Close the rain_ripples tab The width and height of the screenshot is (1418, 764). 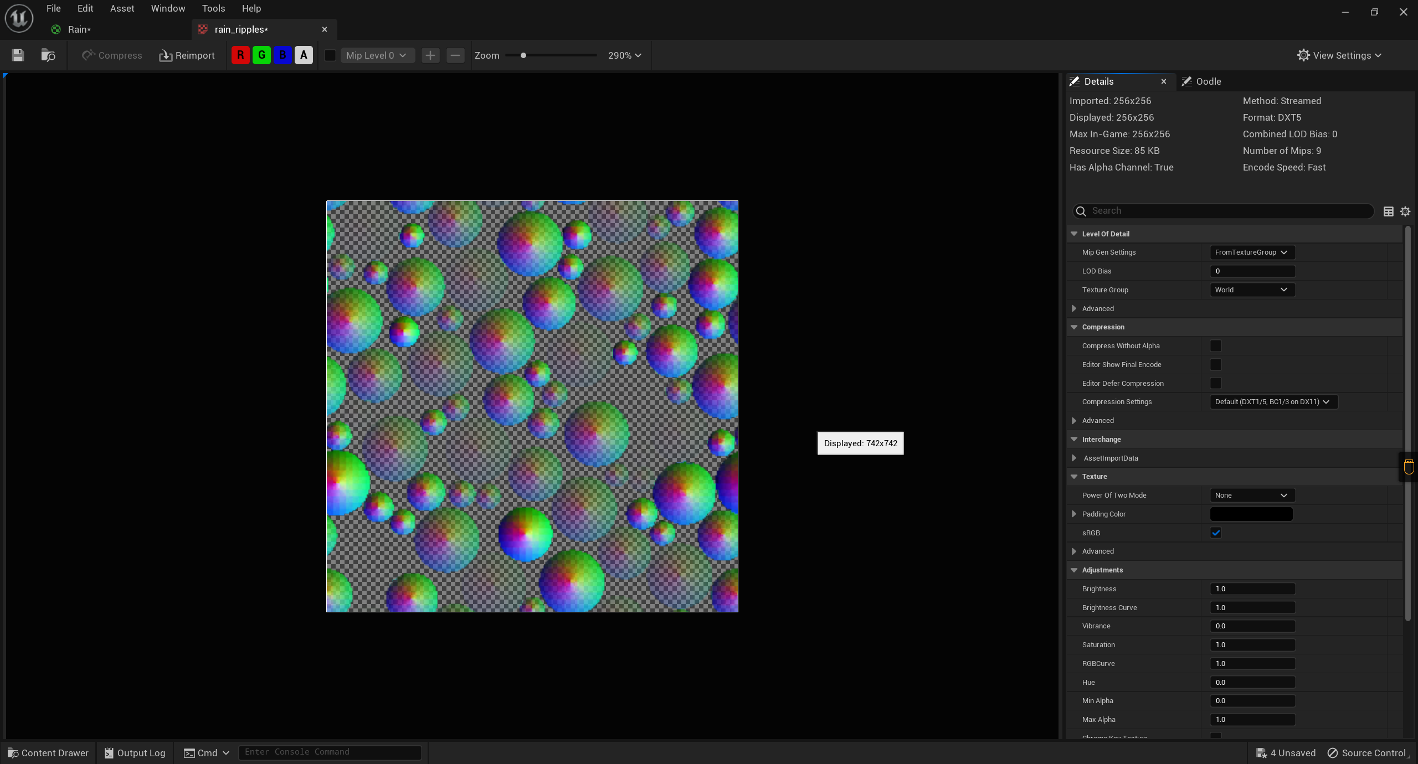325,29
